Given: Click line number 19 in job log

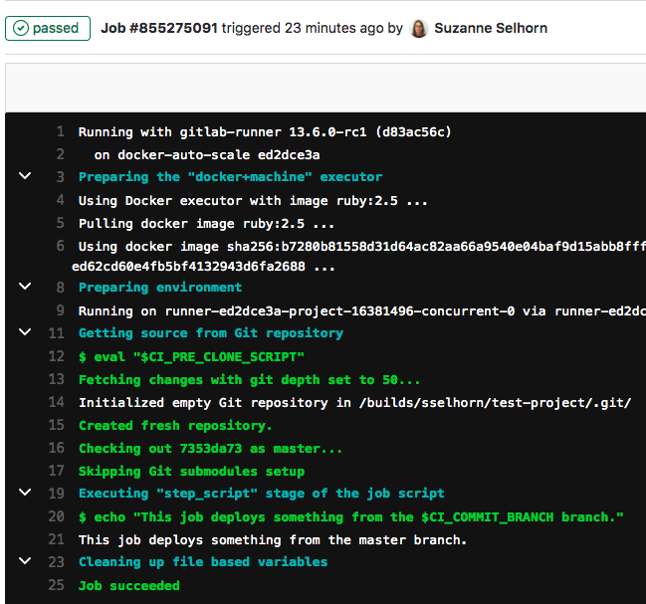Looking at the screenshot, I should pyautogui.click(x=57, y=494).
